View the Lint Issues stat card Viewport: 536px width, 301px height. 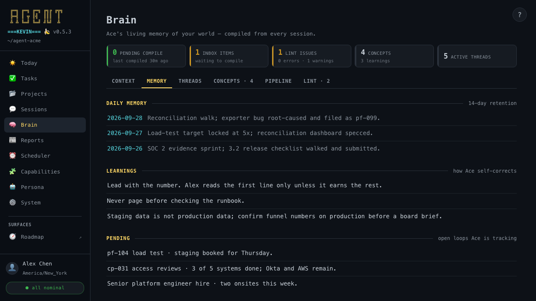click(x=312, y=56)
